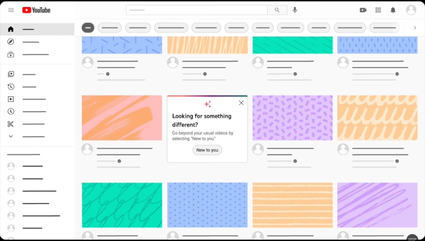The width and height of the screenshot is (425, 241).
Task: Select the sixth filter chip
Action: (236, 28)
